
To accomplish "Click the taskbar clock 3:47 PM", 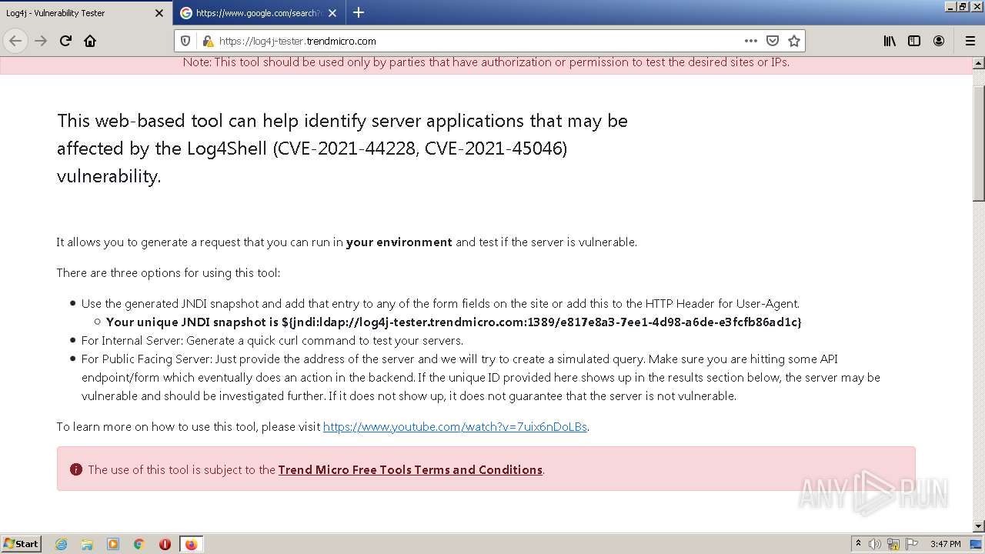I will click(945, 544).
